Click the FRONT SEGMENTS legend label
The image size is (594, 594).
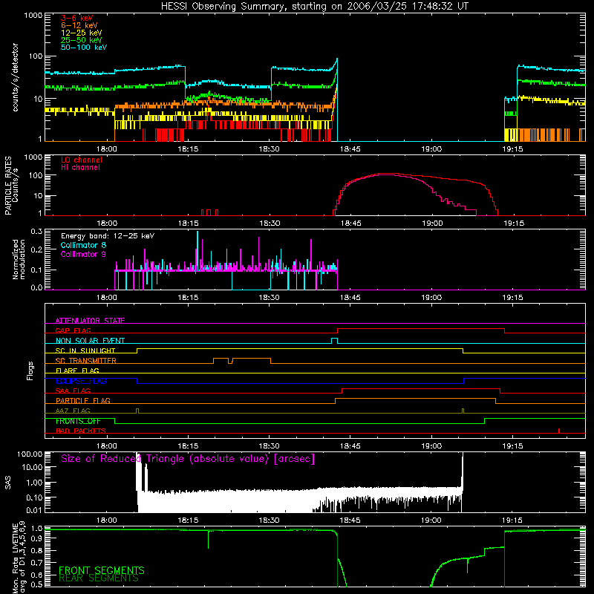coord(102,570)
